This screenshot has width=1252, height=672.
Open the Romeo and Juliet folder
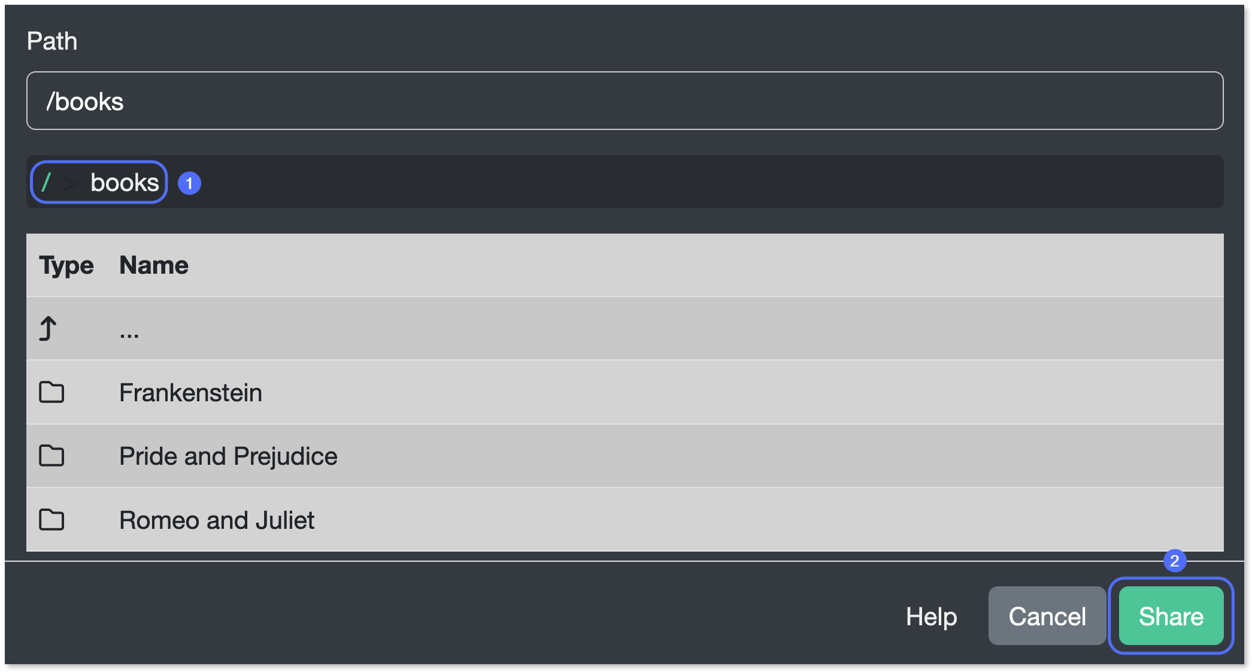coord(217,520)
